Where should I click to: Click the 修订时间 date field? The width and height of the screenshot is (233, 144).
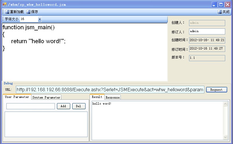pyautogui.click(x=207, y=49)
